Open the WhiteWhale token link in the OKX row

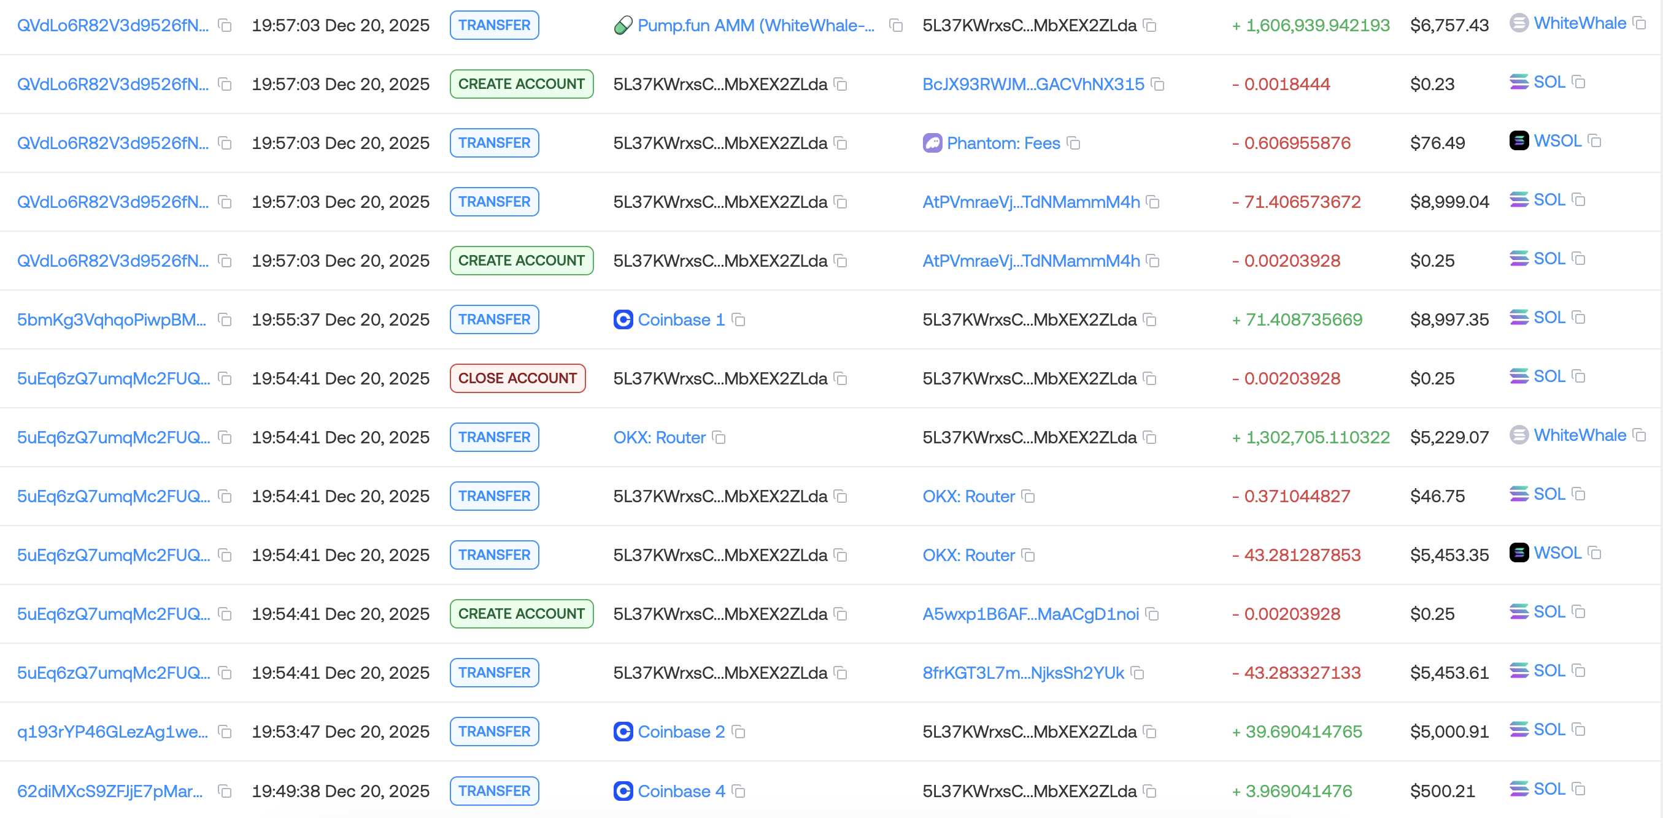click(x=1579, y=435)
